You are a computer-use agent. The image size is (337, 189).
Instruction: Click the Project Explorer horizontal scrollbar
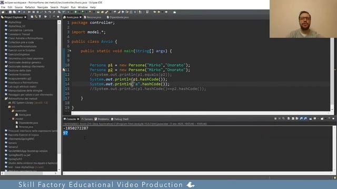pos(29,173)
